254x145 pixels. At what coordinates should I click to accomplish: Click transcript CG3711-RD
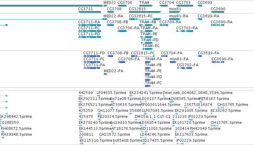(89, 34)
